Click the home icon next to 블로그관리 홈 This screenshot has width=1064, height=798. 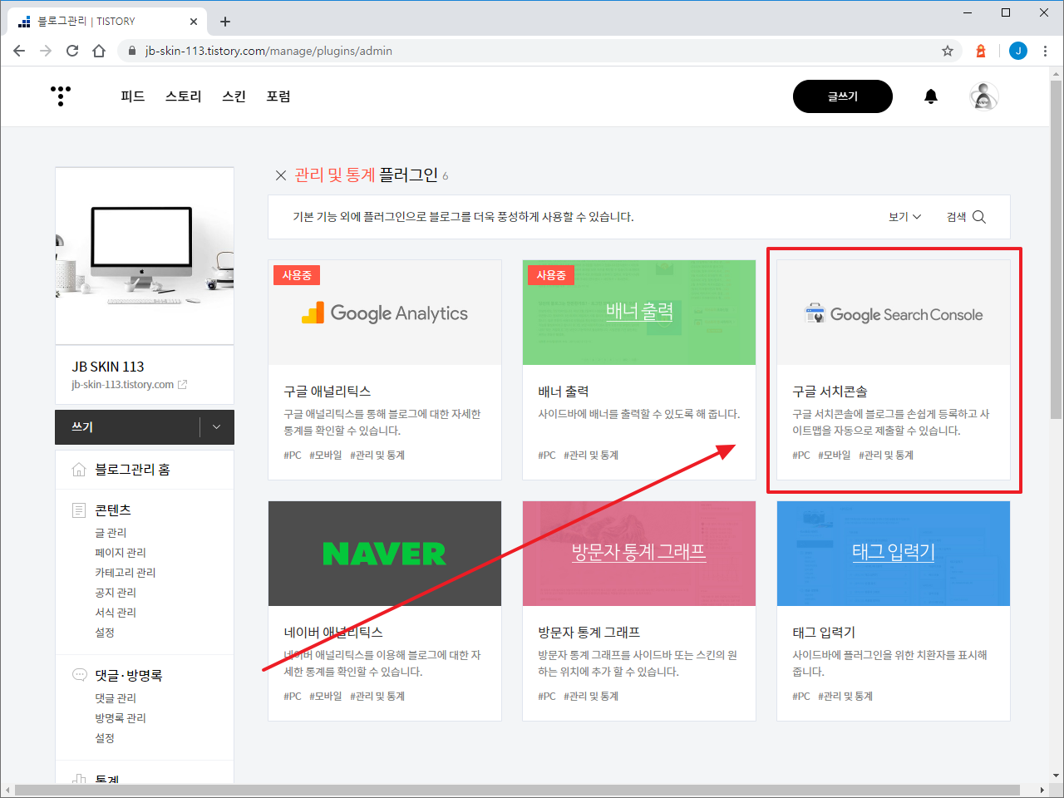point(79,470)
